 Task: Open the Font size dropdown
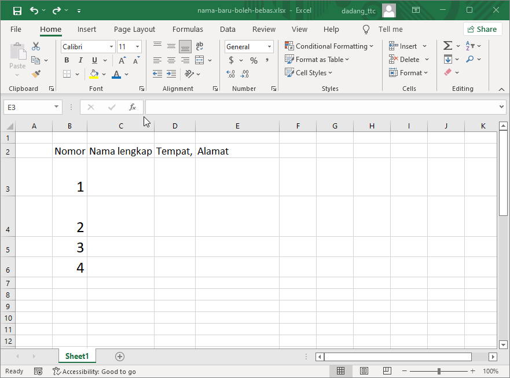137,46
